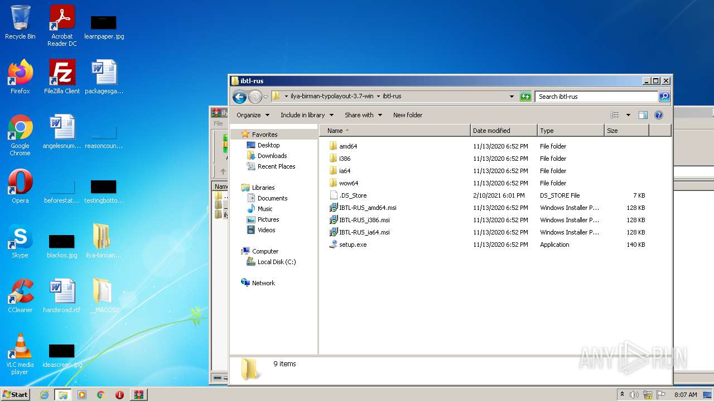This screenshot has width=714, height=402.
Task: Sort by Type column header
Action: coord(571,131)
